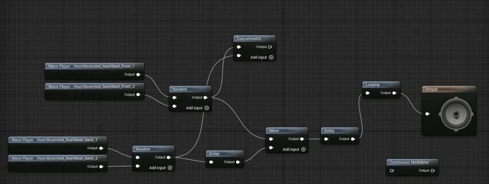This screenshot has width=489, height=184.
Task: Click the Concatenator's second input pin
Action: pyautogui.click(x=239, y=56)
